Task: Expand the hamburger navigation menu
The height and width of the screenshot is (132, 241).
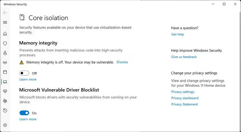Action: click(5, 22)
